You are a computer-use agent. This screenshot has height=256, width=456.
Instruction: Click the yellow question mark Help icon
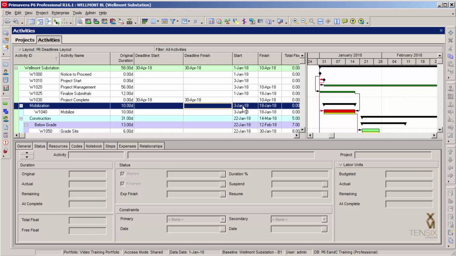pyautogui.click(x=353, y=21)
